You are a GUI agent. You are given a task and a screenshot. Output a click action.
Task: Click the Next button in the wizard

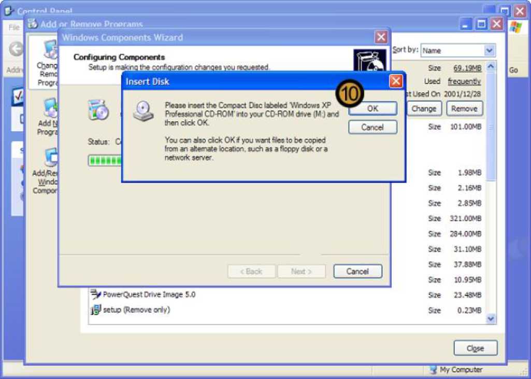(302, 272)
